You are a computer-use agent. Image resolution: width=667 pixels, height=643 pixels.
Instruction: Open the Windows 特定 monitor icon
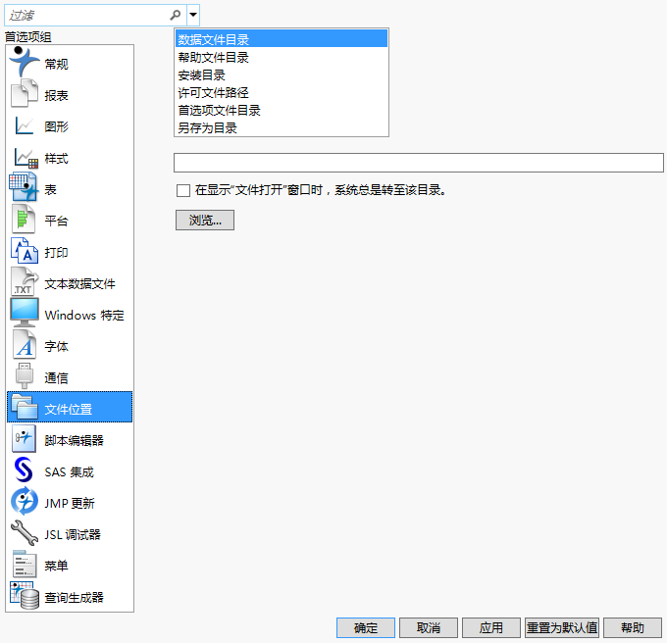[x=25, y=313]
